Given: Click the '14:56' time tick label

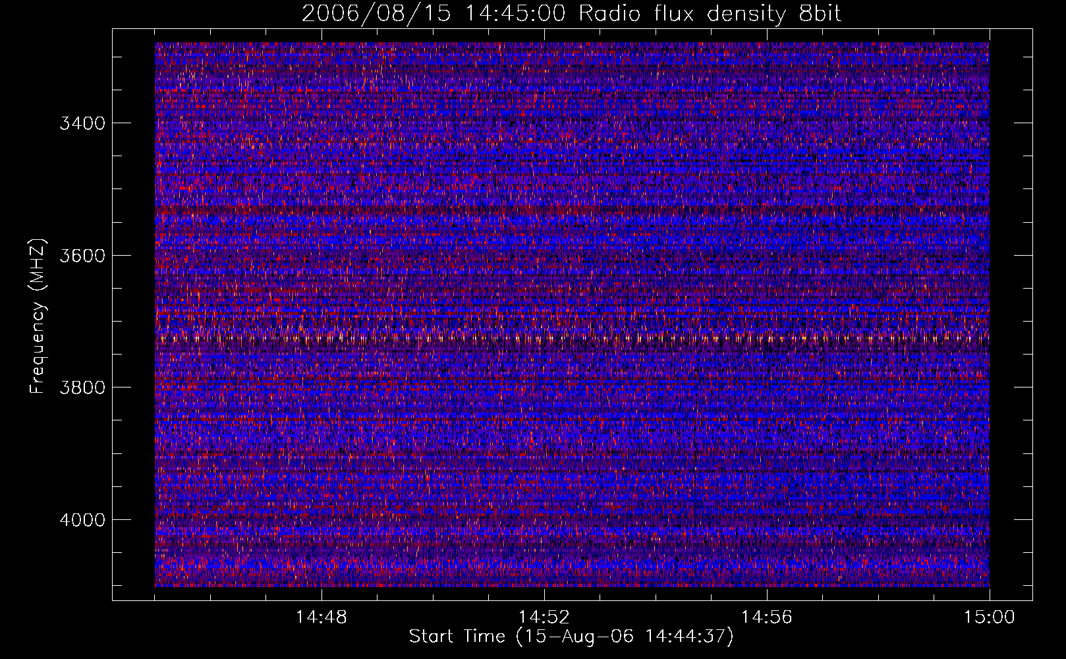Looking at the screenshot, I should tap(766, 617).
